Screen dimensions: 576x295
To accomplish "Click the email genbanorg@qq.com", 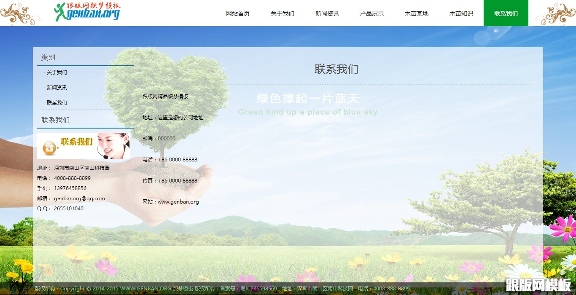I will coord(79,198).
